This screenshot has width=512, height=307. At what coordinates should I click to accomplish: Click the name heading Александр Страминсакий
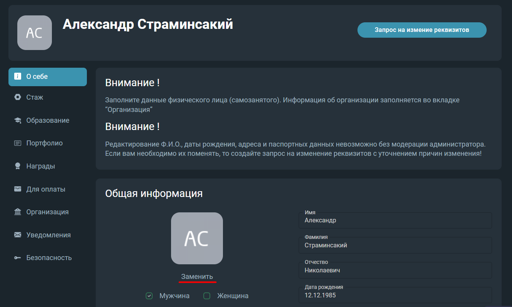(x=148, y=25)
